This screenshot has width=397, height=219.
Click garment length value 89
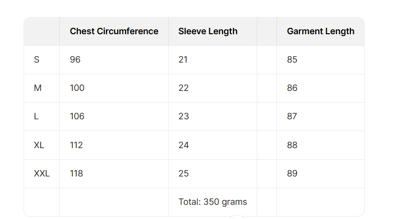click(292, 174)
